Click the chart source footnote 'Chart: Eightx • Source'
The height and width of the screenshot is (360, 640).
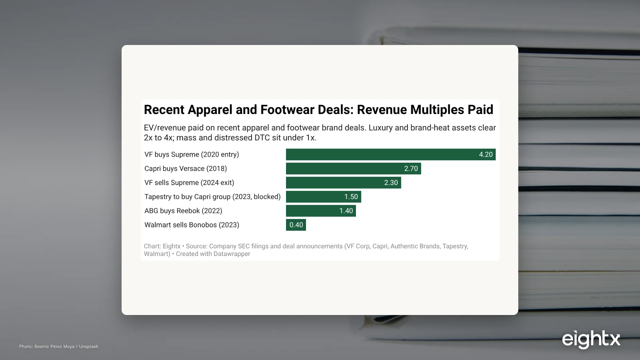click(x=306, y=250)
